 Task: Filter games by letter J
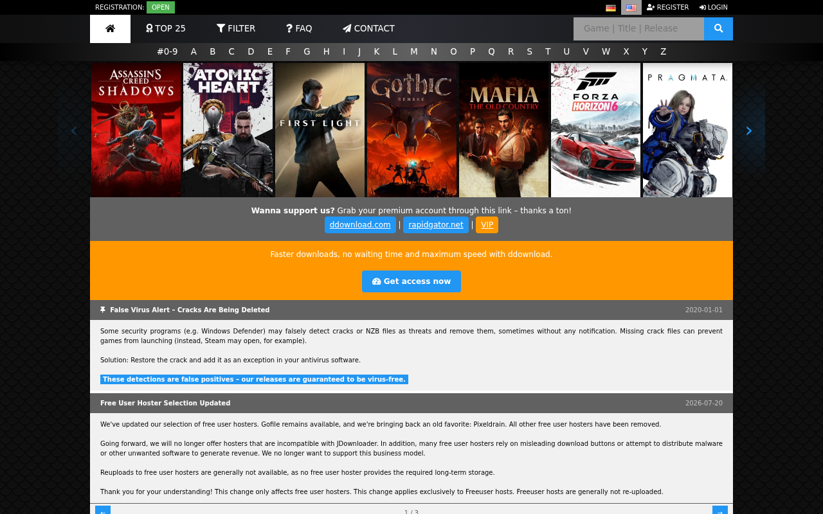click(359, 52)
